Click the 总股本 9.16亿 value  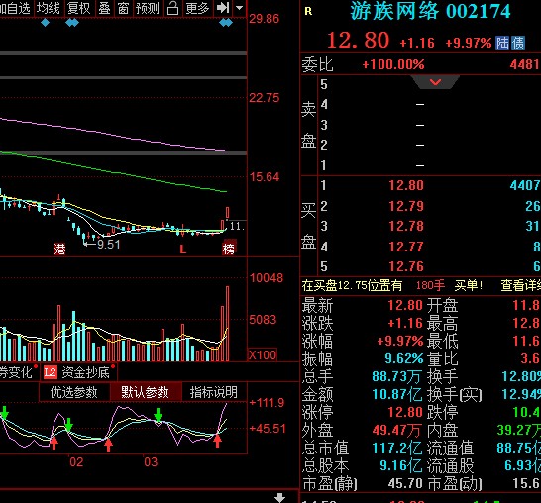401,466
